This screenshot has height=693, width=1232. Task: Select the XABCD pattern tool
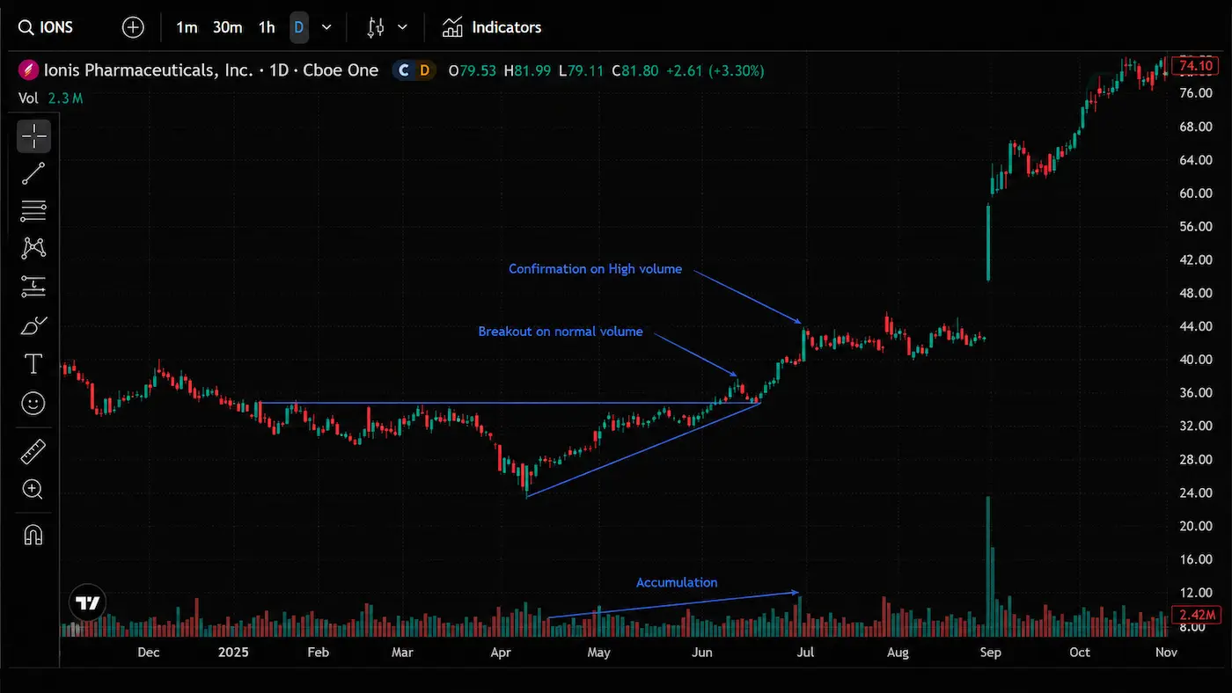[x=33, y=248]
